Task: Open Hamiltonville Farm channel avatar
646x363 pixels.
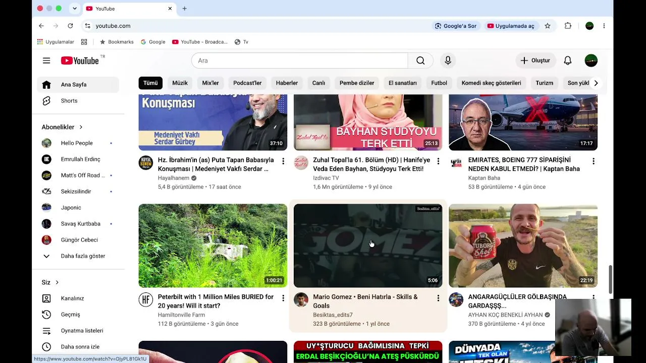Action: [x=146, y=300]
